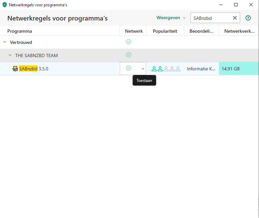Viewport: 259px width, 218px height.
Task: Click THE SABNZBD TEAM network allow icon
Action: coord(129,55)
